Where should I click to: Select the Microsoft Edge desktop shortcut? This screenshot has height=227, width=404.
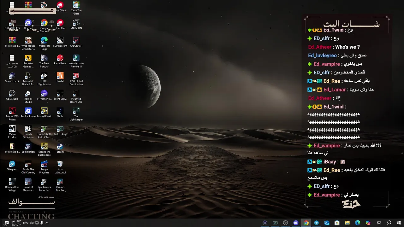tap(44, 44)
